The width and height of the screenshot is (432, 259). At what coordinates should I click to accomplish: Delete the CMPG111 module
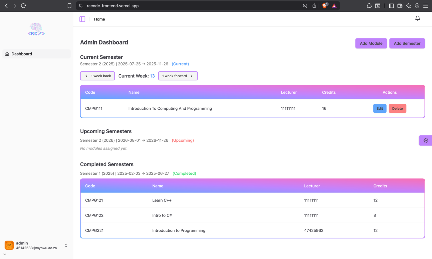click(x=397, y=109)
